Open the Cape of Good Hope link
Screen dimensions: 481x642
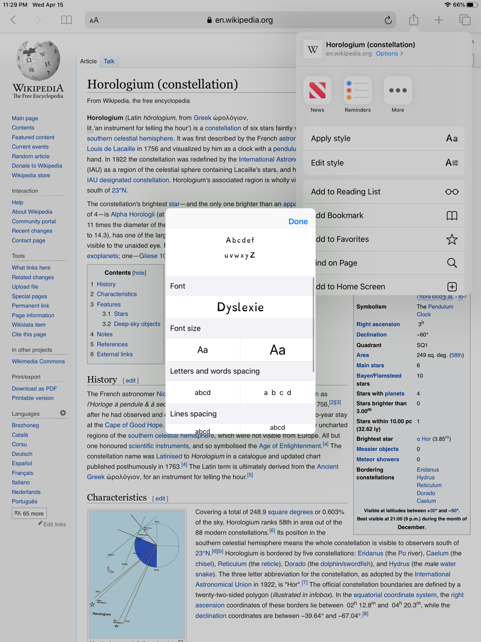(x=134, y=425)
